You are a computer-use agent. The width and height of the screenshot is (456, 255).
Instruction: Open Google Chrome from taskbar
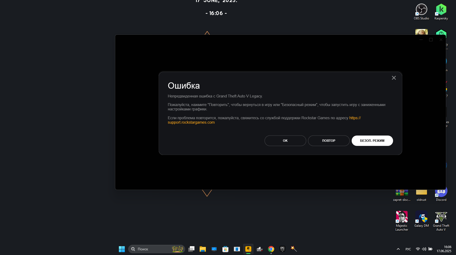click(x=271, y=249)
